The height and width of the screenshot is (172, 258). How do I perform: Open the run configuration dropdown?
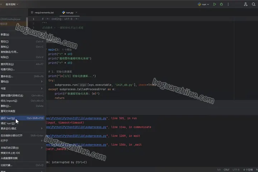click(x=204, y=4)
